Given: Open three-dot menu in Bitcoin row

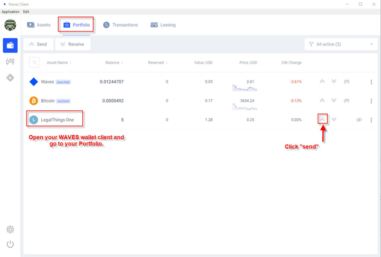Looking at the screenshot, I should pos(371,101).
